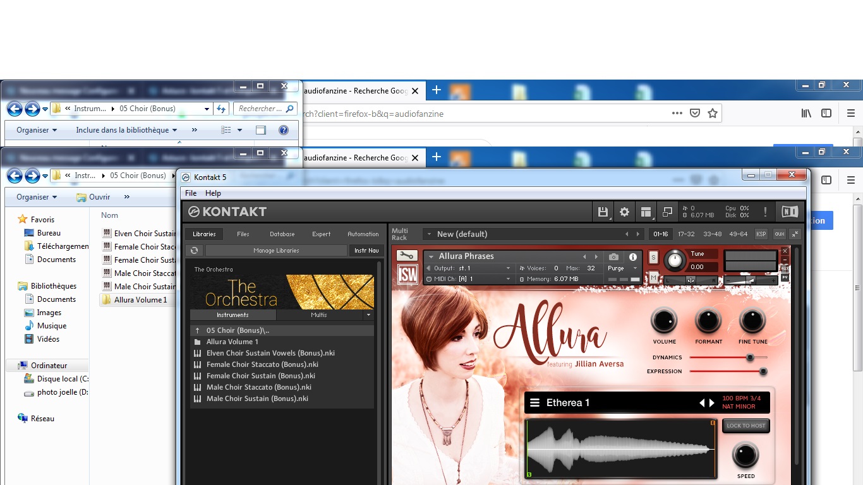This screenshot has width=863, height=485.
Task: Open the Firefox library icon
Action: coord(806,113)
